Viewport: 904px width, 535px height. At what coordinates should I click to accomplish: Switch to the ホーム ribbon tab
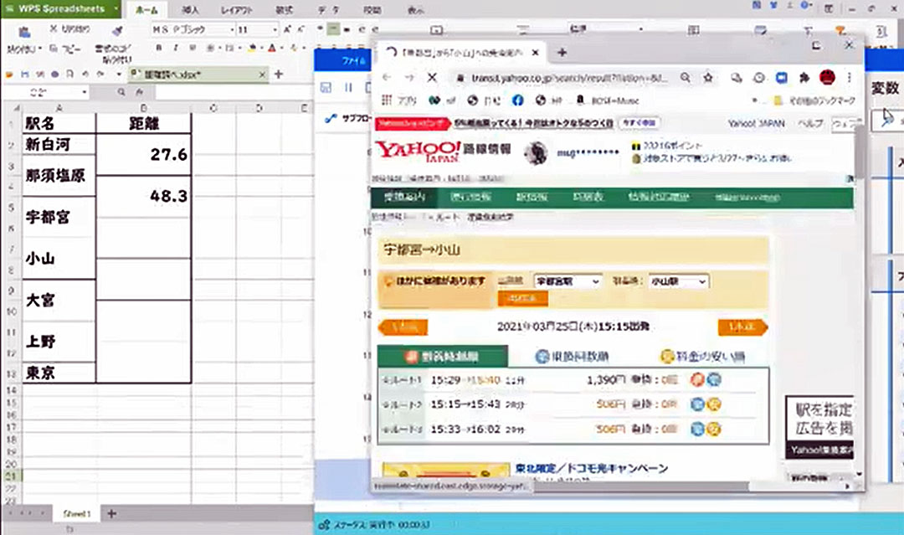(146, 10)
